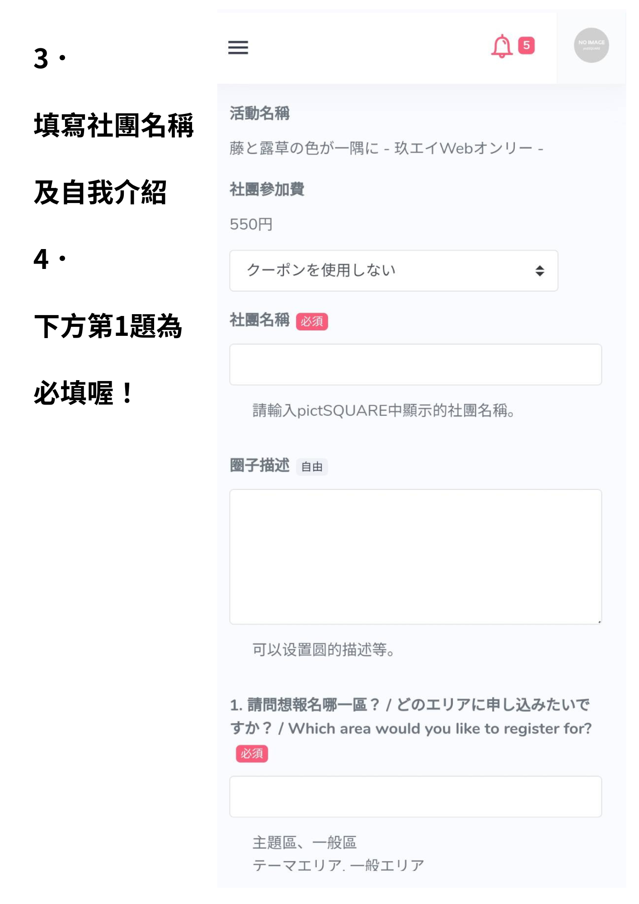Image resolution: width=639 pixels, height=904 pixels.
Task: Open the hamburger menu
Action: coord(238,47)
